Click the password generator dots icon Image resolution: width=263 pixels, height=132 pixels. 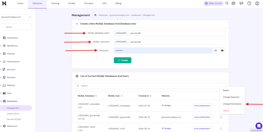[x=216, y=51]
